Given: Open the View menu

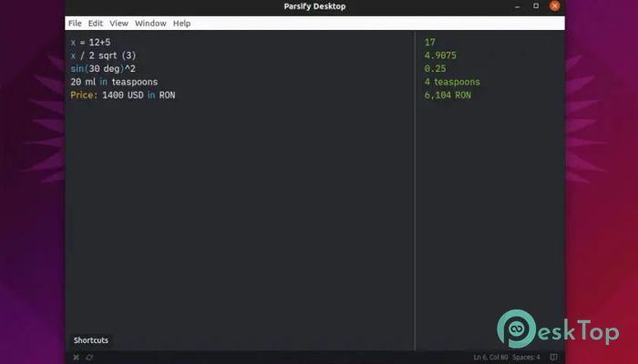Looking at the screenshot, I should pos(119,23).
